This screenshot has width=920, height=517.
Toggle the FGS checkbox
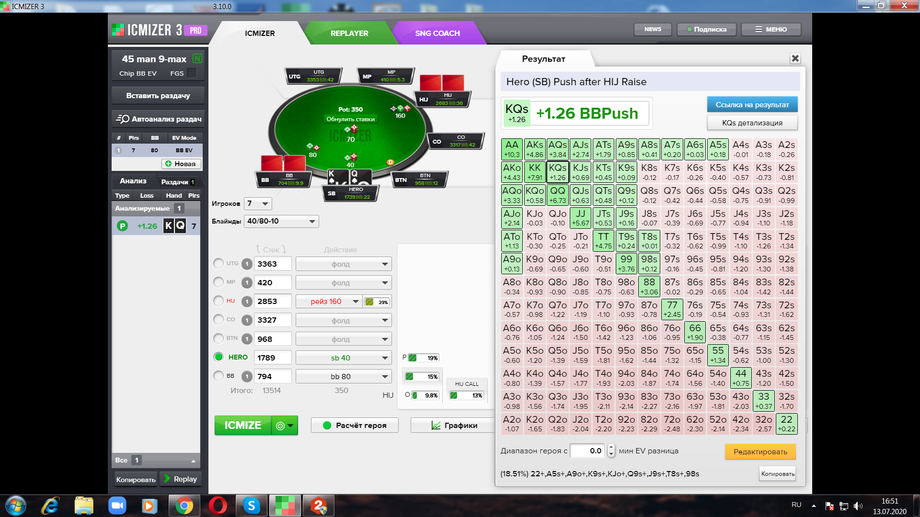pos(192,73)
